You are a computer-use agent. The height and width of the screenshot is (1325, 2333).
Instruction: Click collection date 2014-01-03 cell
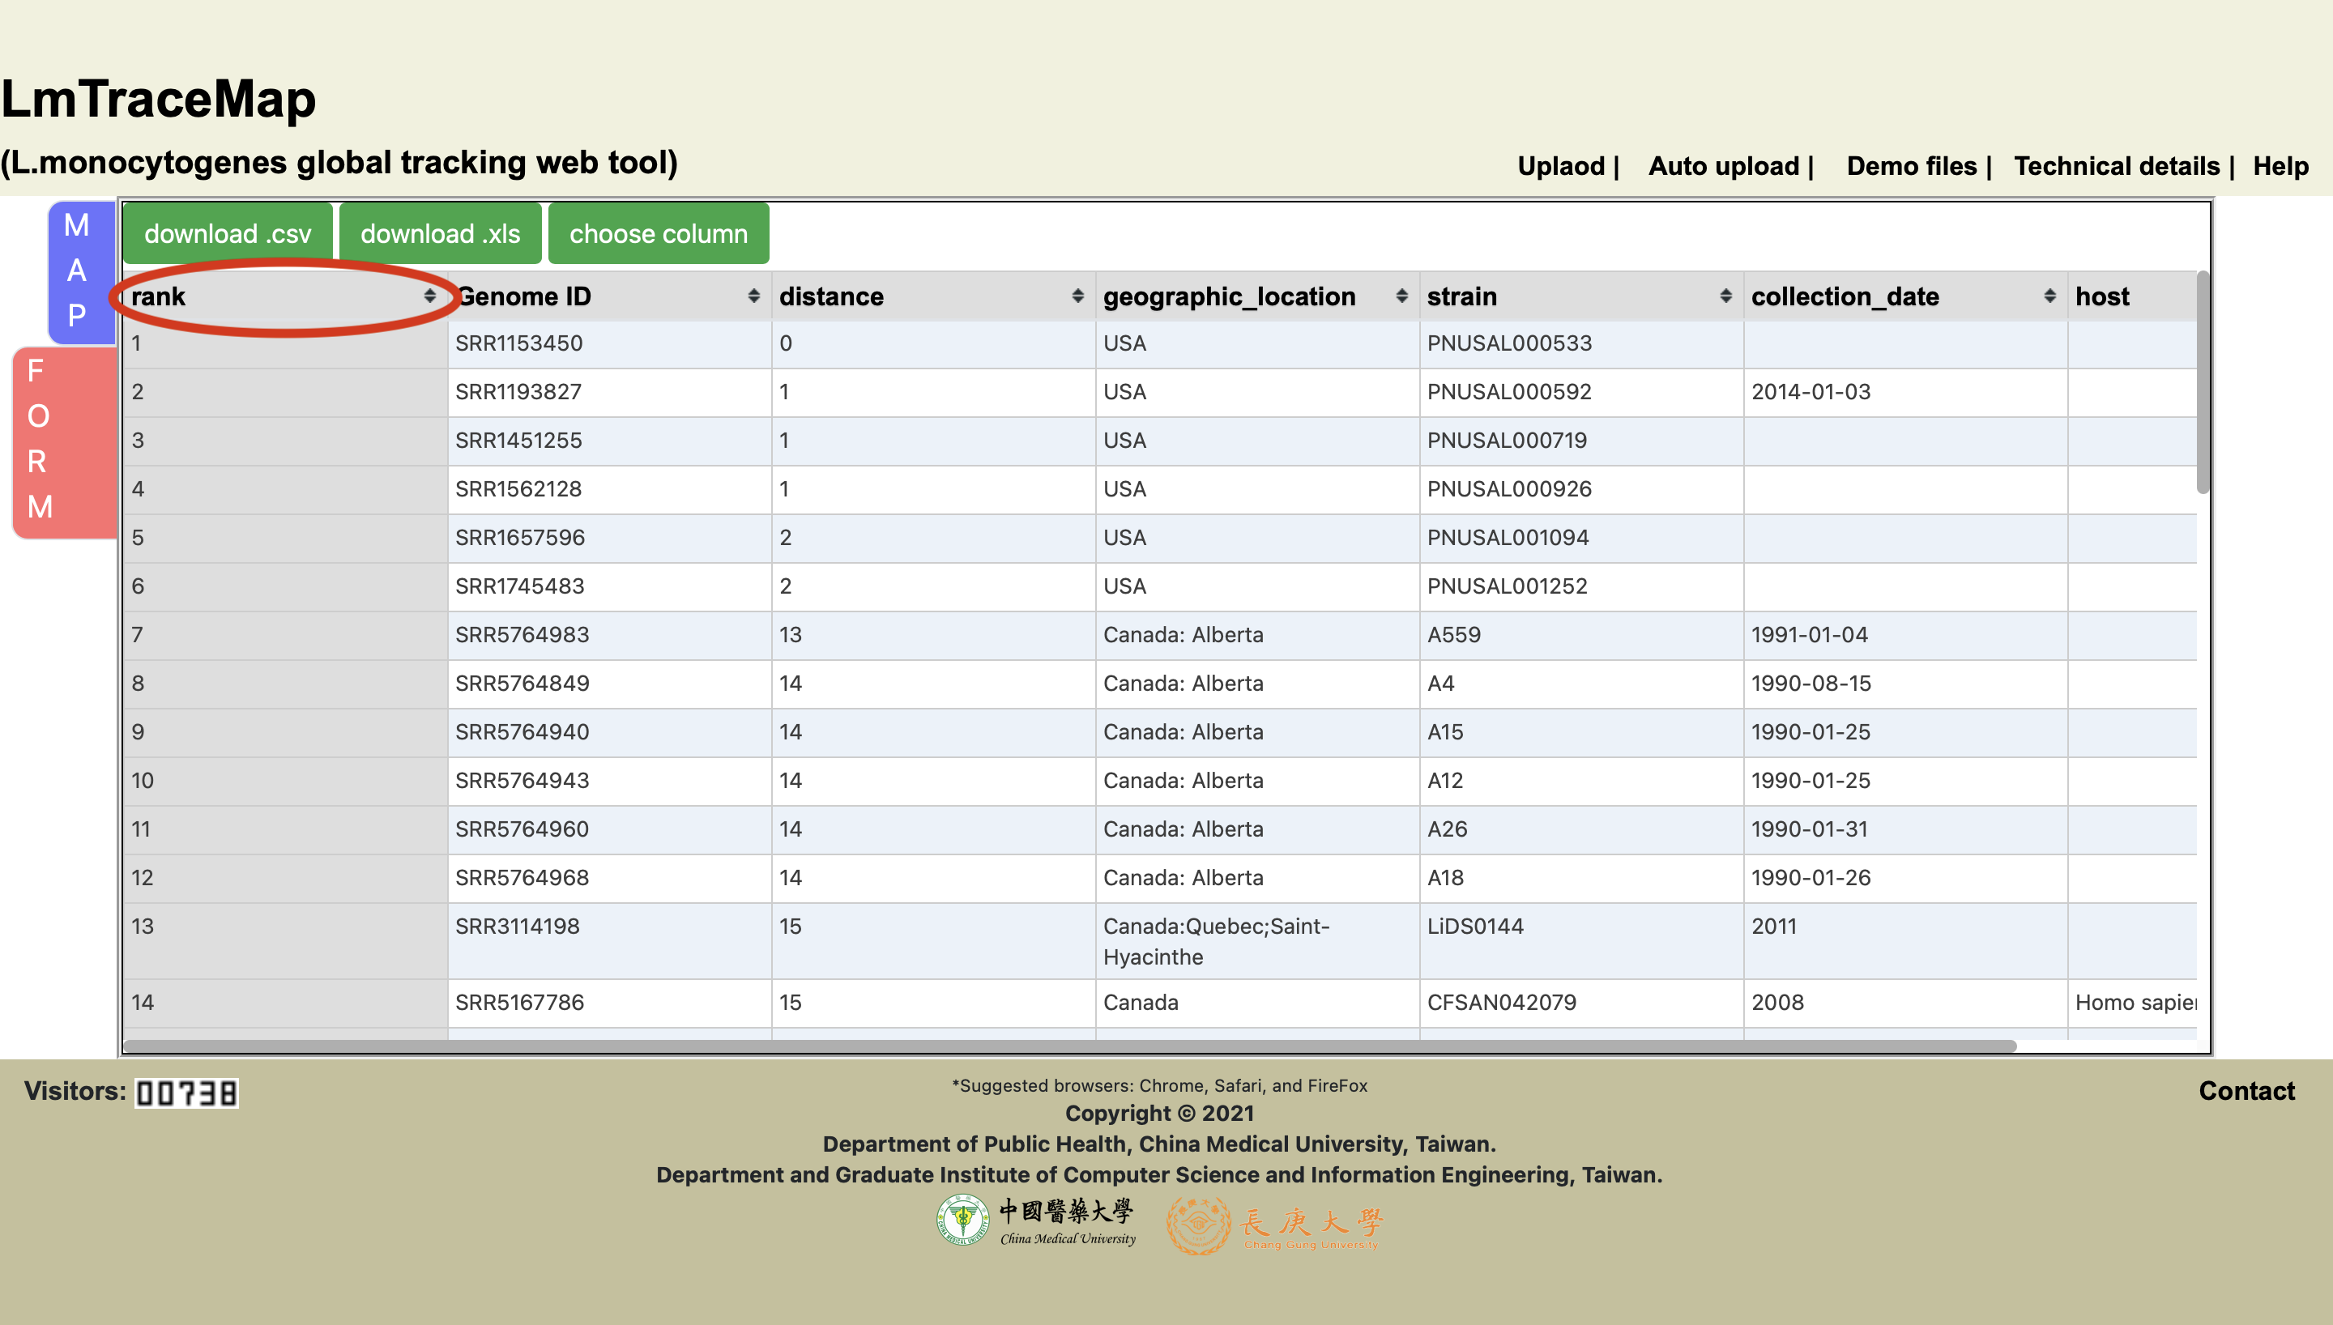pyautogui.click(x=1905, y=392)
